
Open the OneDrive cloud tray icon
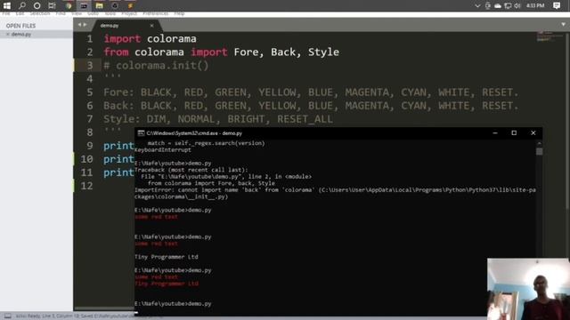click(x=498, y=6)
